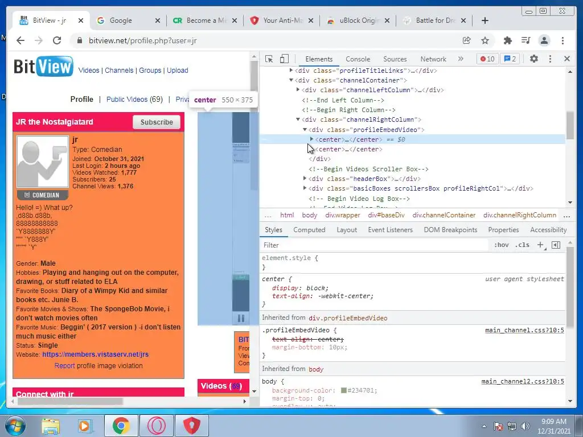The image size is (583, 437).
Task: Go forward with the browser arrow
Action: 39,40
